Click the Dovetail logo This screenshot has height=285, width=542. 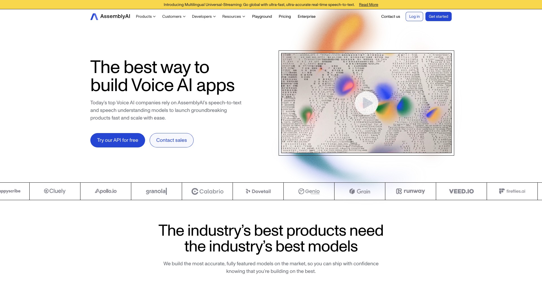coord(258,191)
